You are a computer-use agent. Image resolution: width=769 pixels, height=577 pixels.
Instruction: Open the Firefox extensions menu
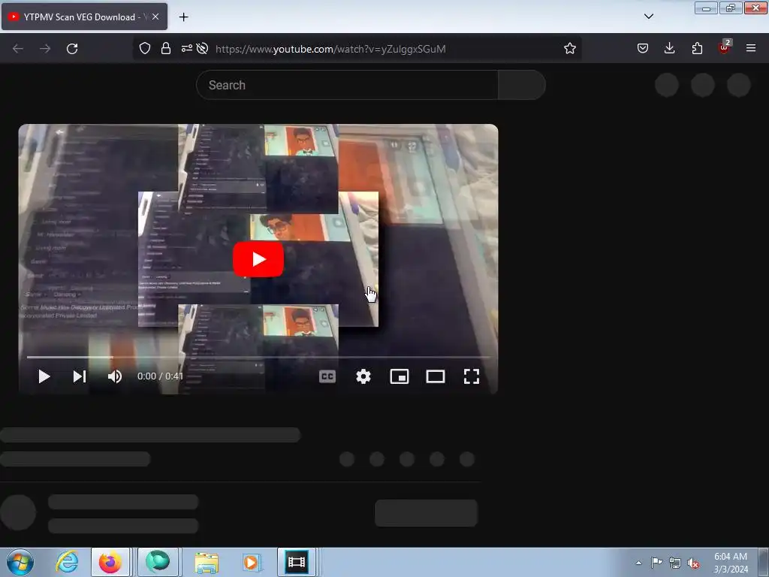click(697, 48)
